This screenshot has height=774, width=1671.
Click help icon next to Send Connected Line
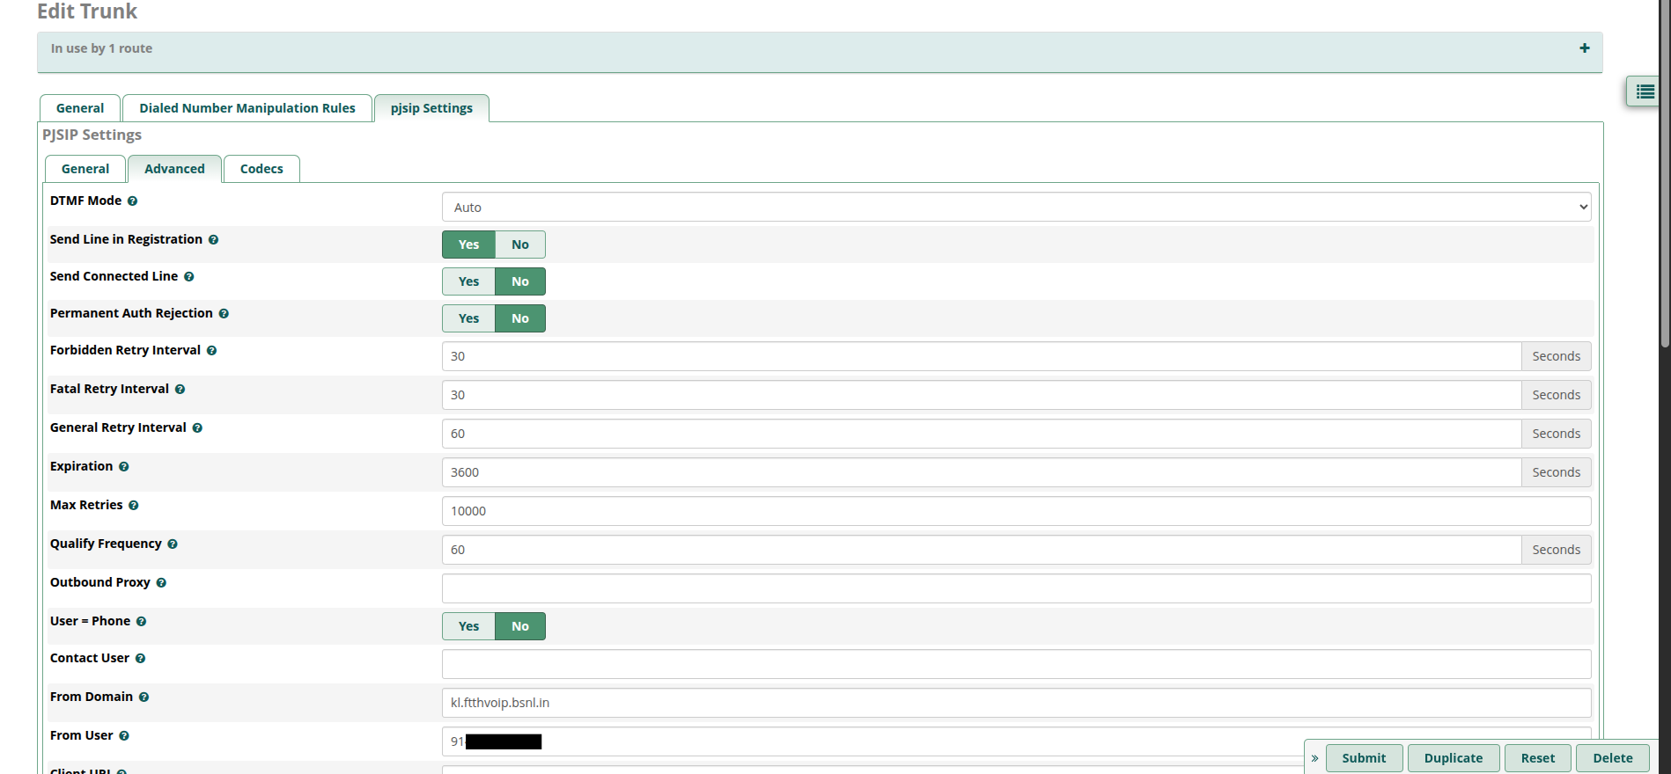tap(188, 277)
